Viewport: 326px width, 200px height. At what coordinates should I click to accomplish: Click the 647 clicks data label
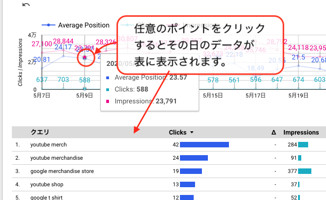click(277, 80)
